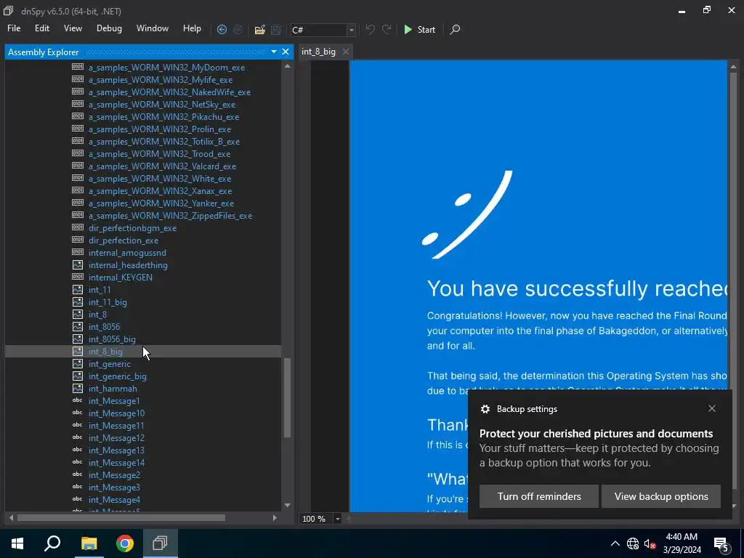Select the highlighted int_8_big row
744x558 pixels.
coord(143,351)
